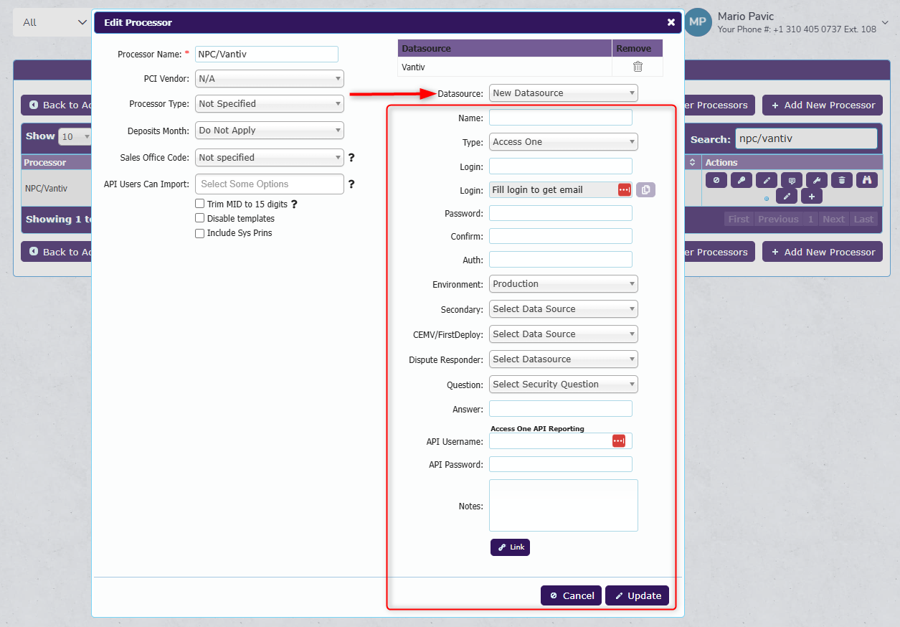The image size is (900, 627).
Task: Click the lower Add New Processor button
Action: coord(822,252)
